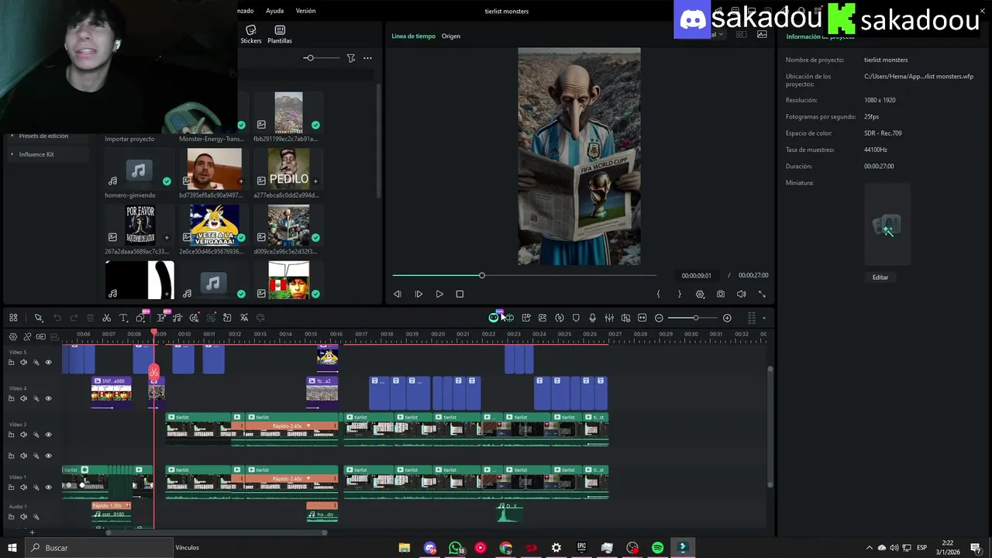Adjust the media thumbnail size slider
The height and width of the screenshot is (558, 992).
pos(309,58)
